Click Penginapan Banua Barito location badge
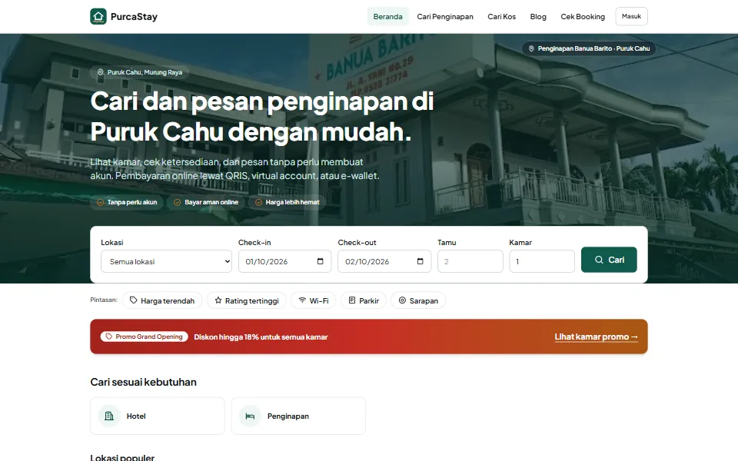 [589, 48]
